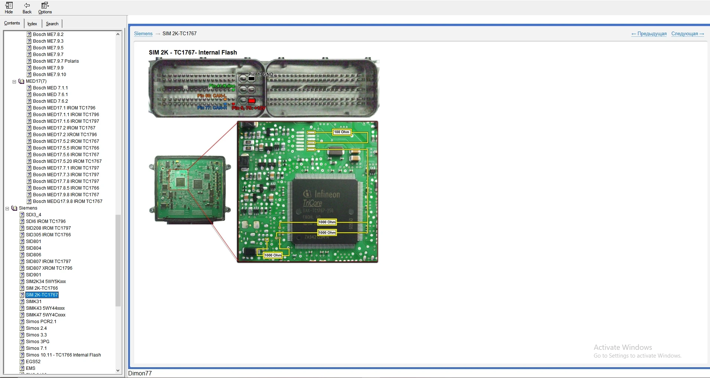The height and width of the screenshot is (378, 710).
Task: Click the page icon beside Bosch ME7.9.10
Action: coord(29,75)
